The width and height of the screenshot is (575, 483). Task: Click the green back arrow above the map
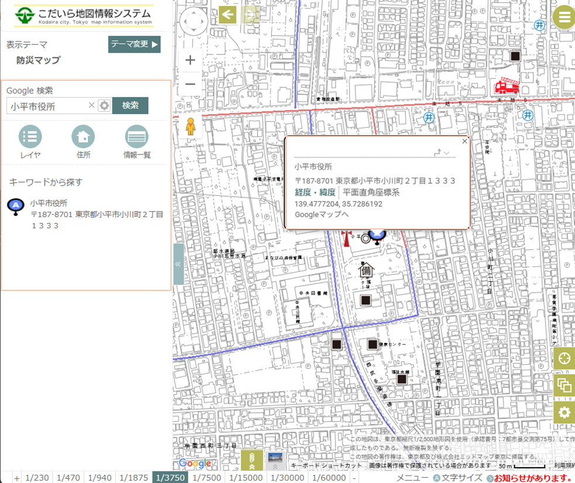[x=227, y=15]
